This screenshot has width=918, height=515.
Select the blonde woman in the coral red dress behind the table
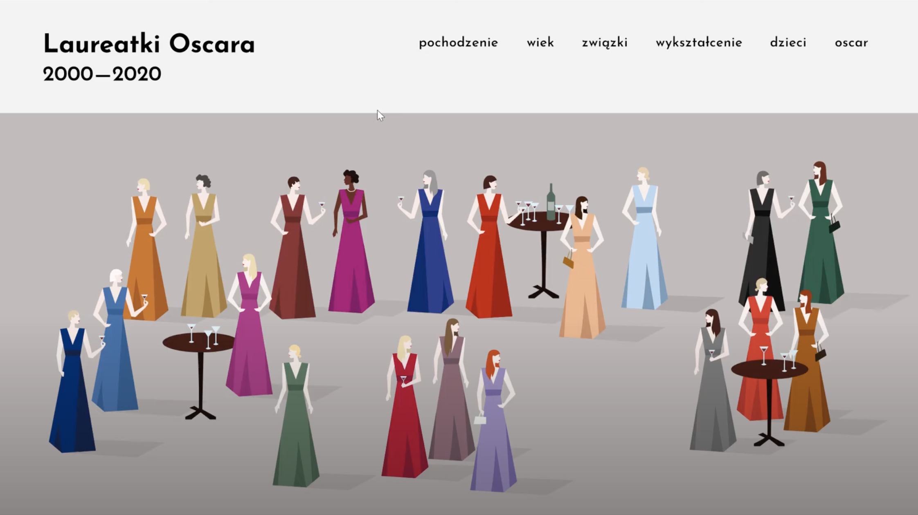pos(760,349)
